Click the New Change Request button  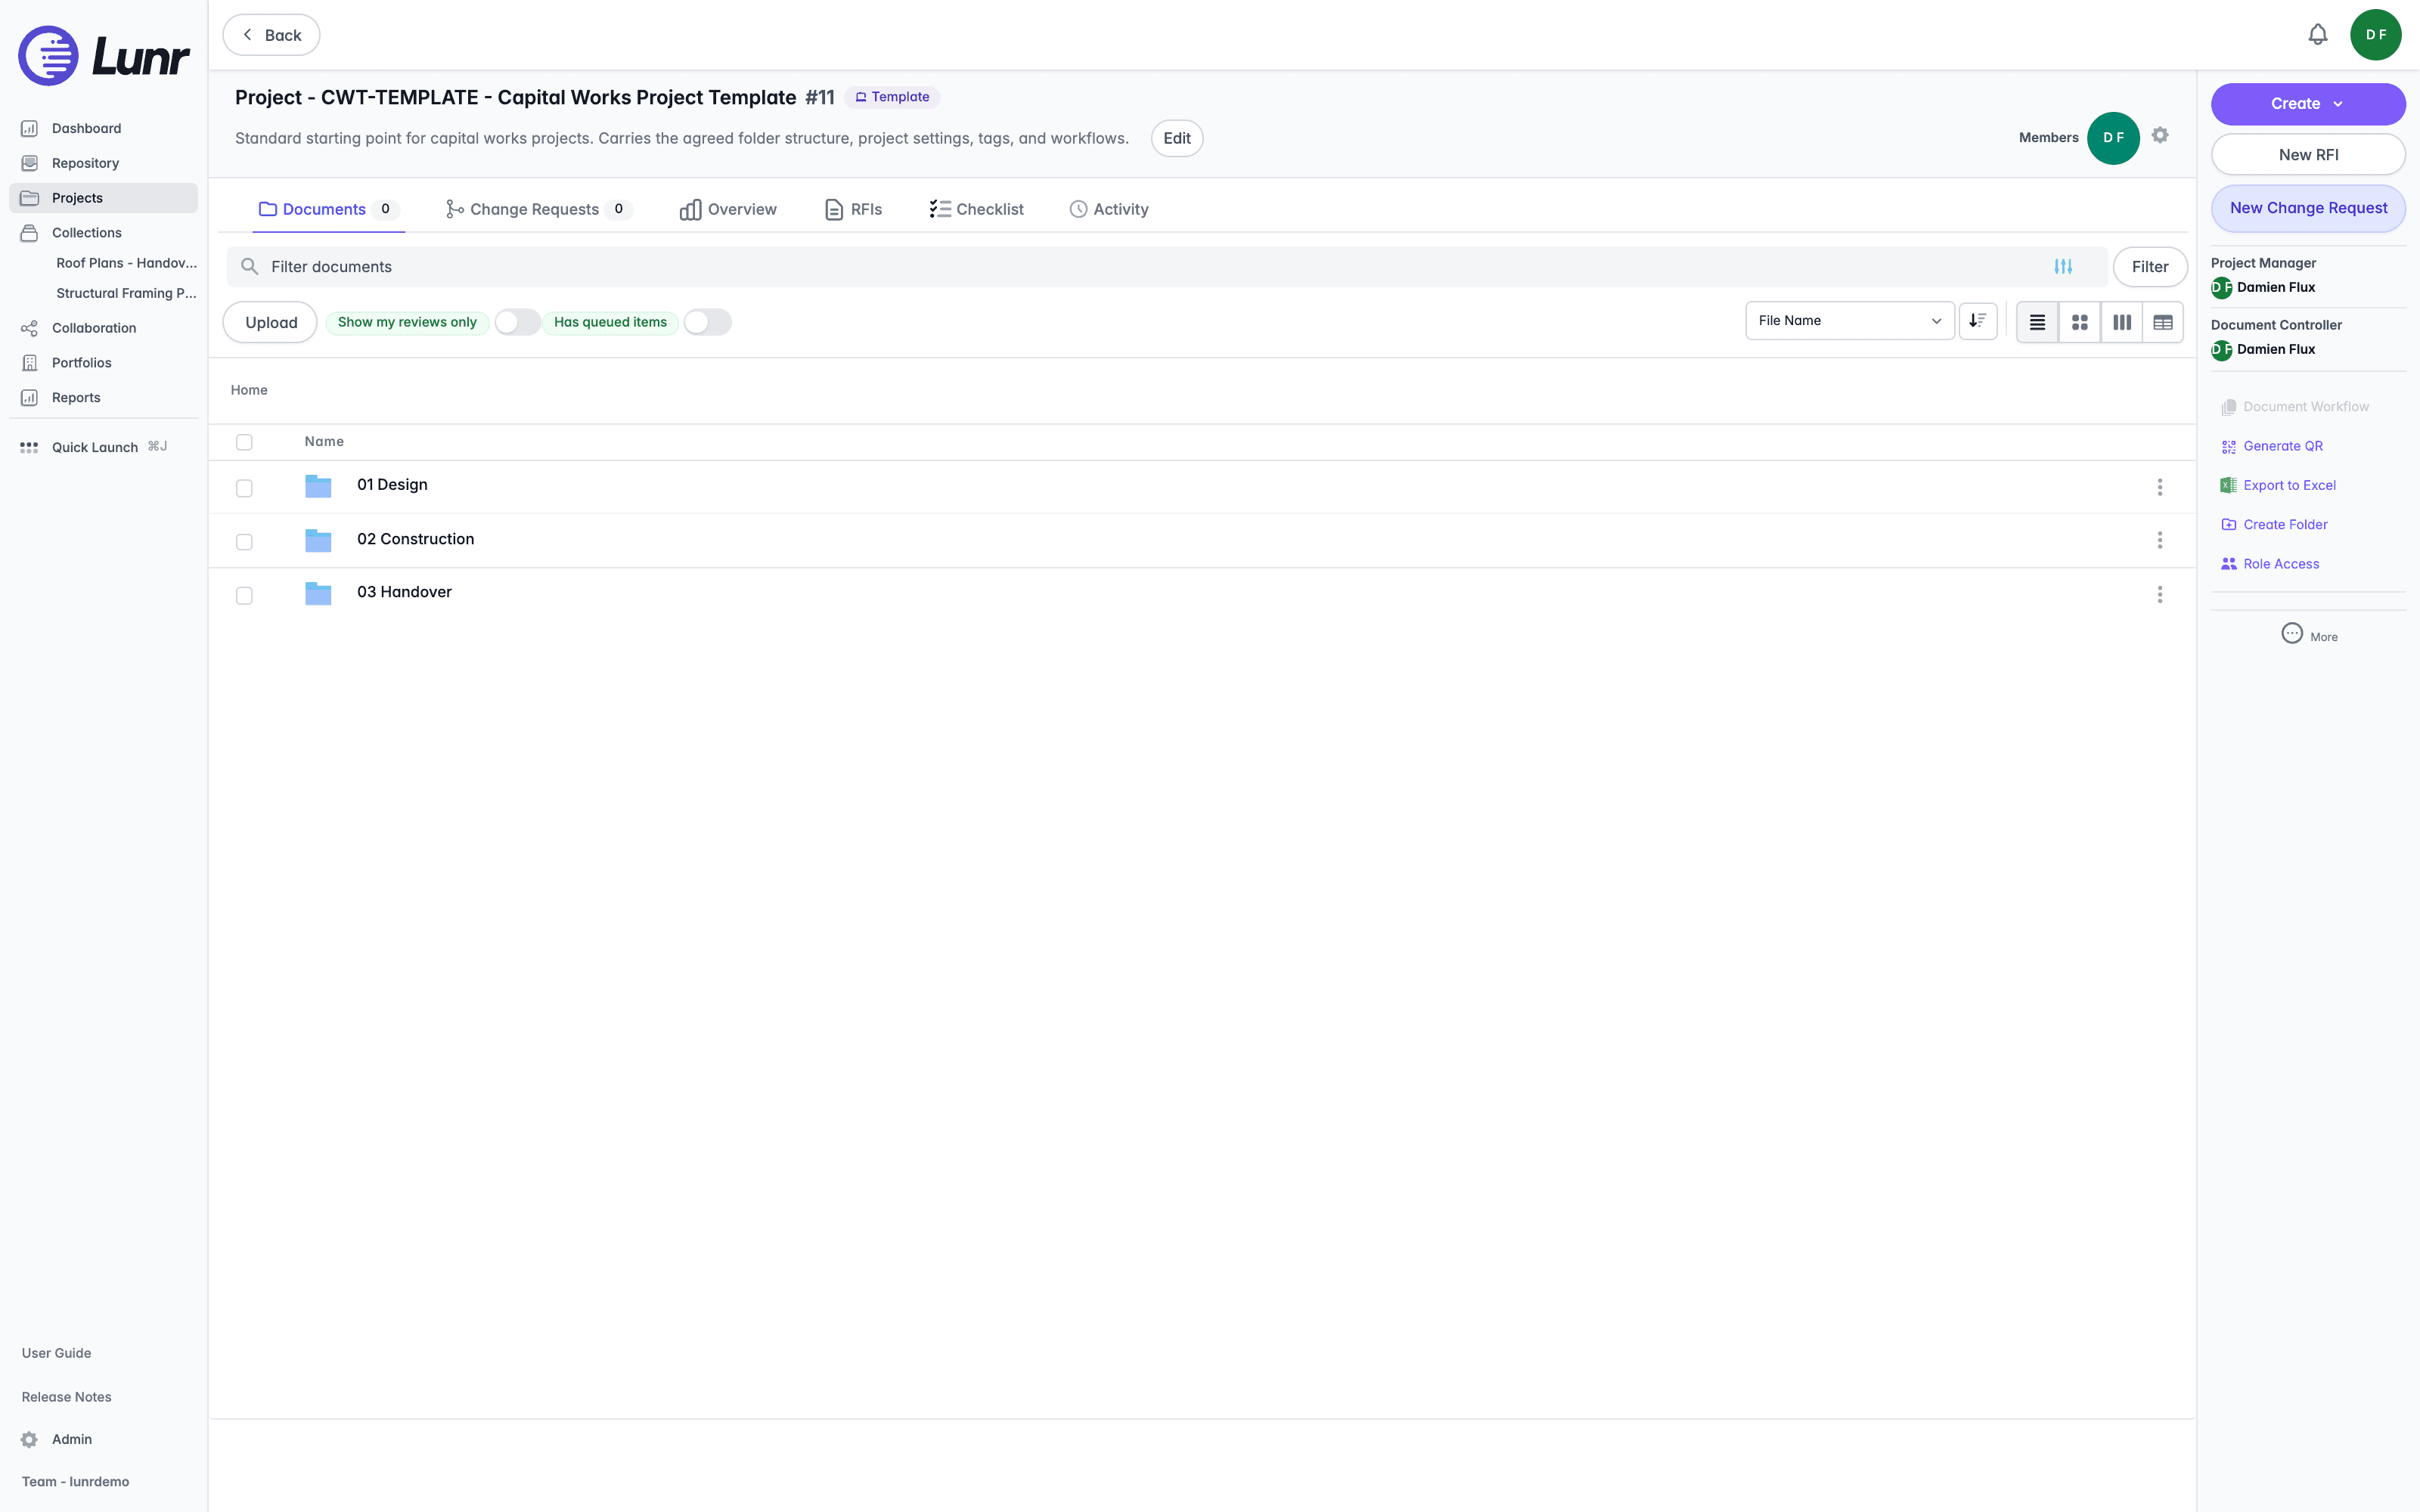coord(2308,208)
